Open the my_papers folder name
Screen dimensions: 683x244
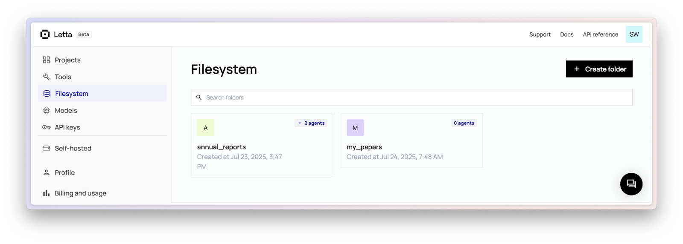click(364, 147)
